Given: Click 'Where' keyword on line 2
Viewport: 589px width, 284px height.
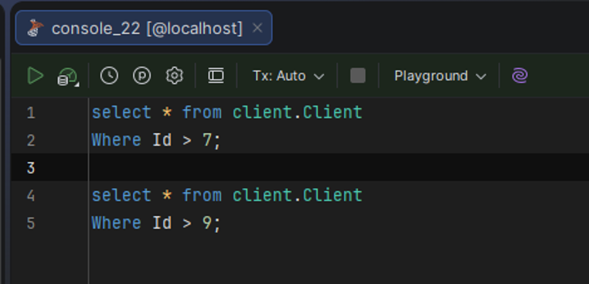Looking at the screenshot, I should pos(117,140).
